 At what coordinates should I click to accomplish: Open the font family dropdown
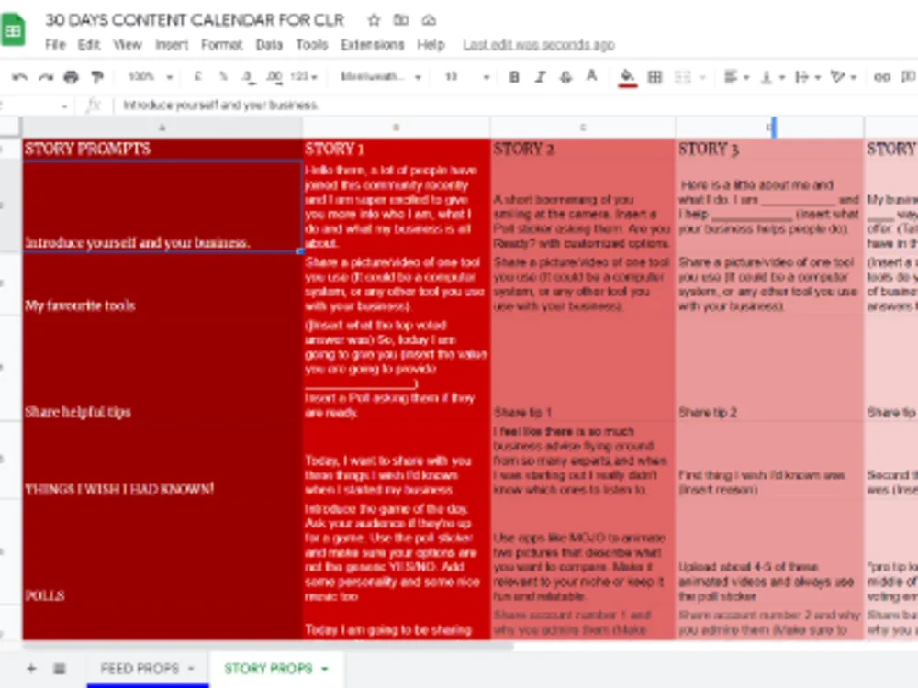tap(381, 77)
